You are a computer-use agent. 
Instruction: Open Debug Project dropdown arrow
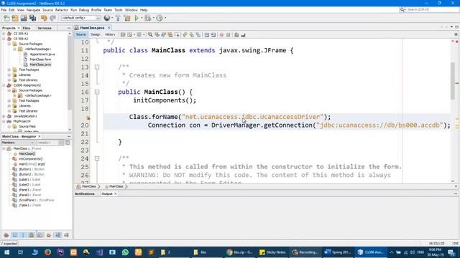click(153, 18)
